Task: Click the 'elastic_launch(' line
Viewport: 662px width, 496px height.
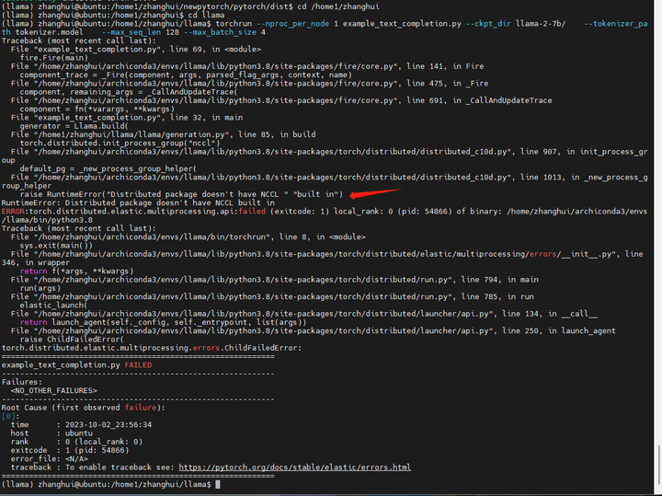Action: [53, 306]
